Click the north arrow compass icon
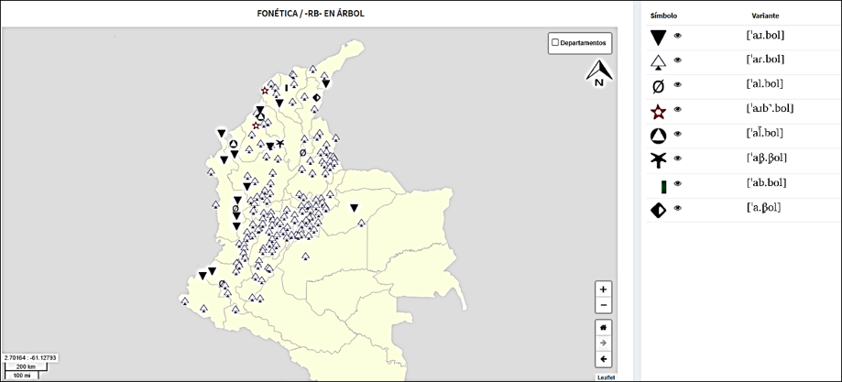This screenshot has height=382, width=842. 599,73
